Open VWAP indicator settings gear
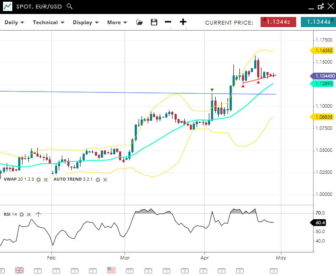Image resolution: width=336 pixels, height=276 pixels. [x=39, y=179]
